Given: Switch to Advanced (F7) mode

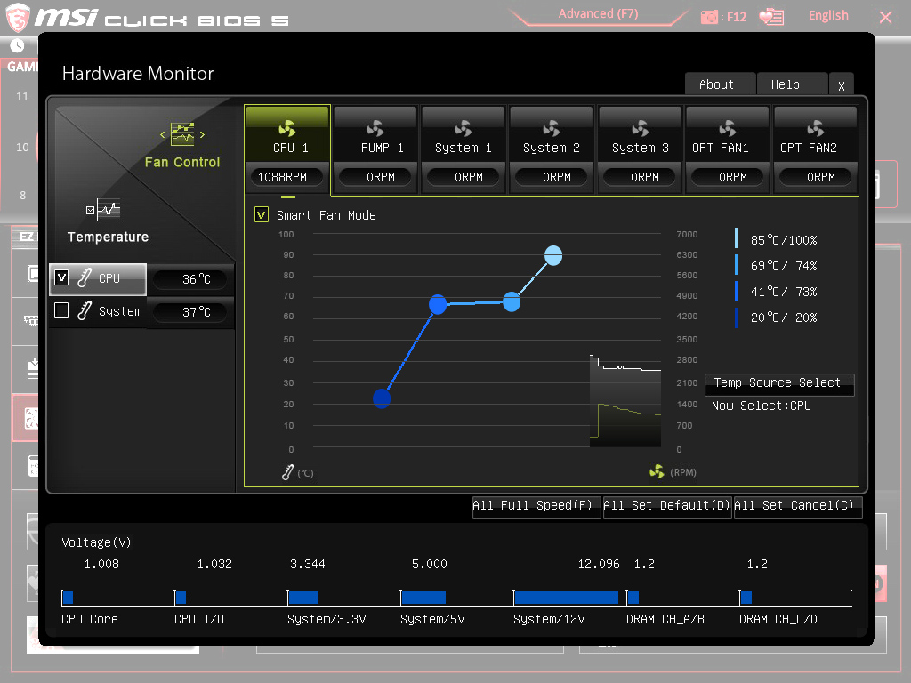Looking at the screenshot, I should [x=599, y=14].
